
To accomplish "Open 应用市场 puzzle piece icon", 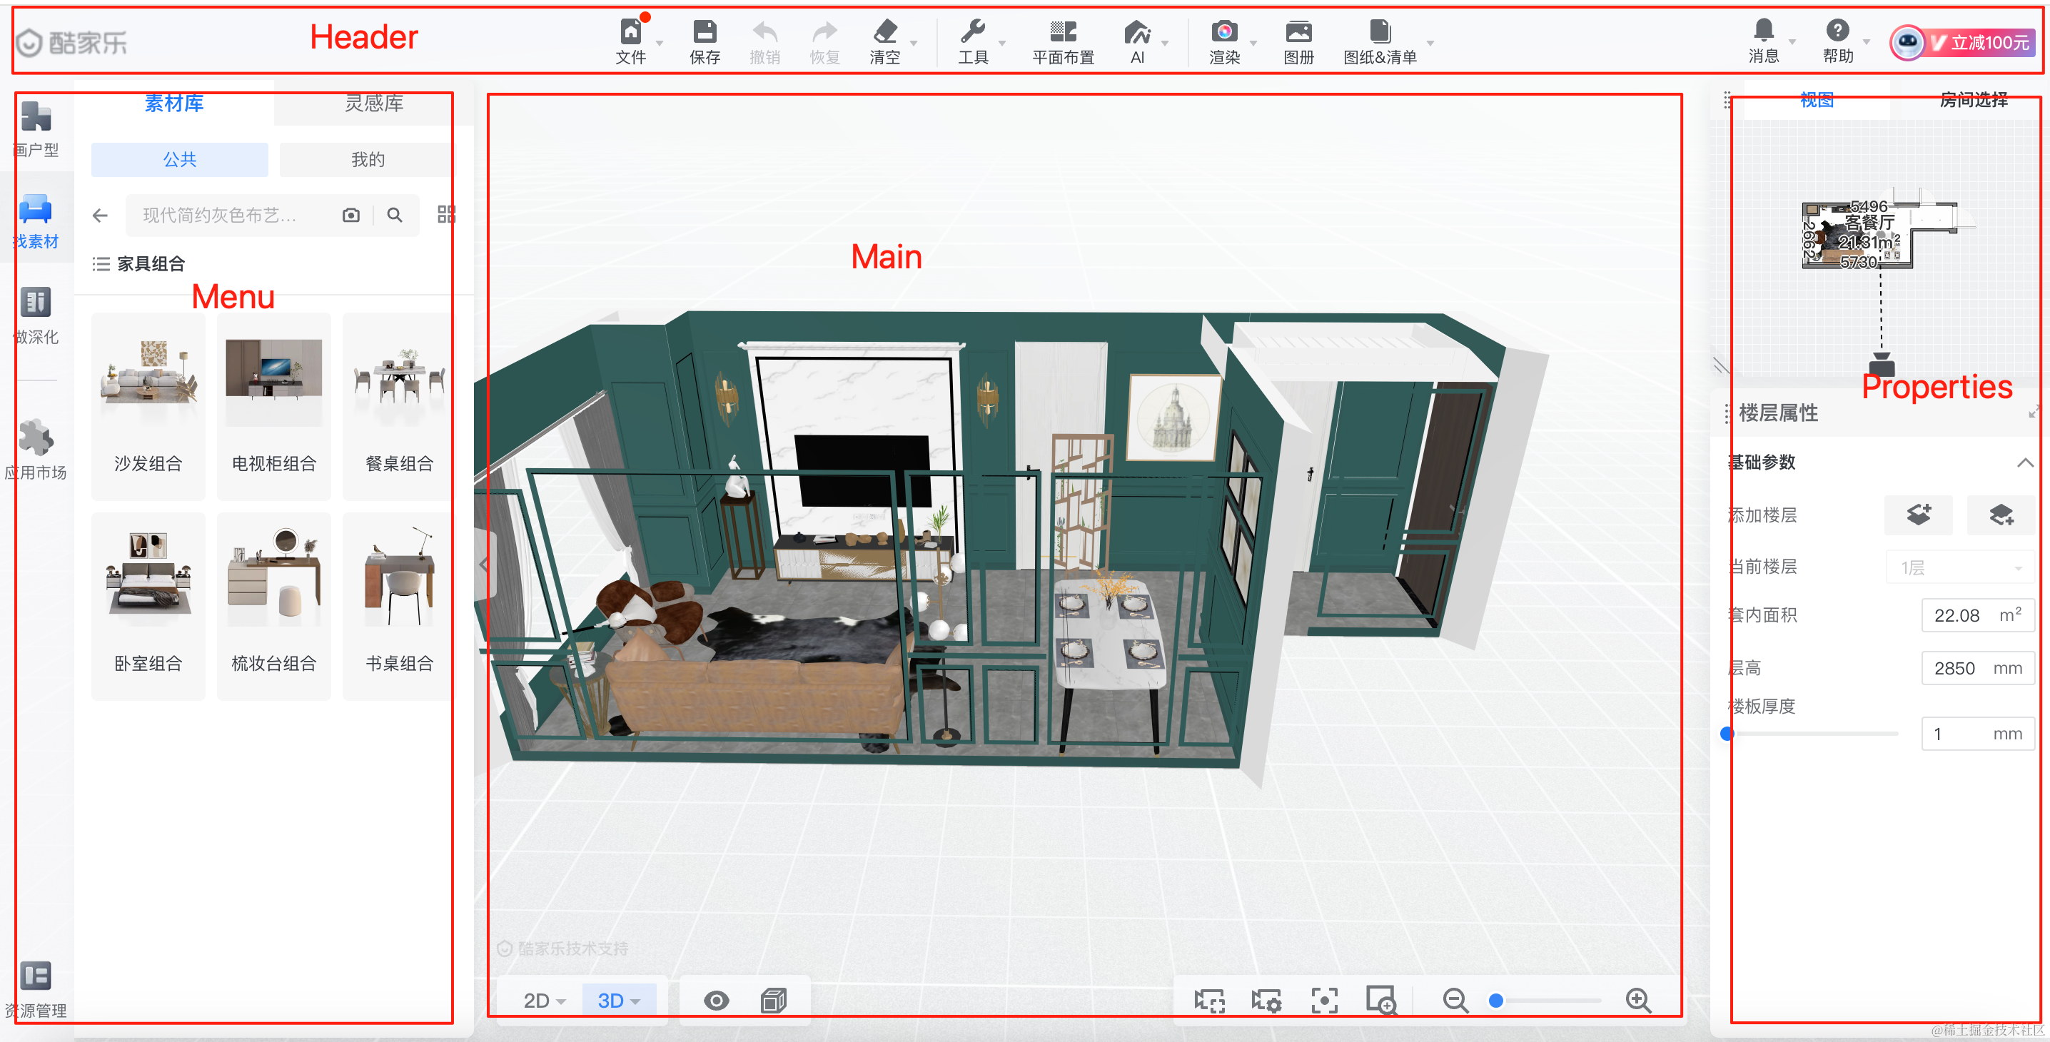I will click(36, 437).
